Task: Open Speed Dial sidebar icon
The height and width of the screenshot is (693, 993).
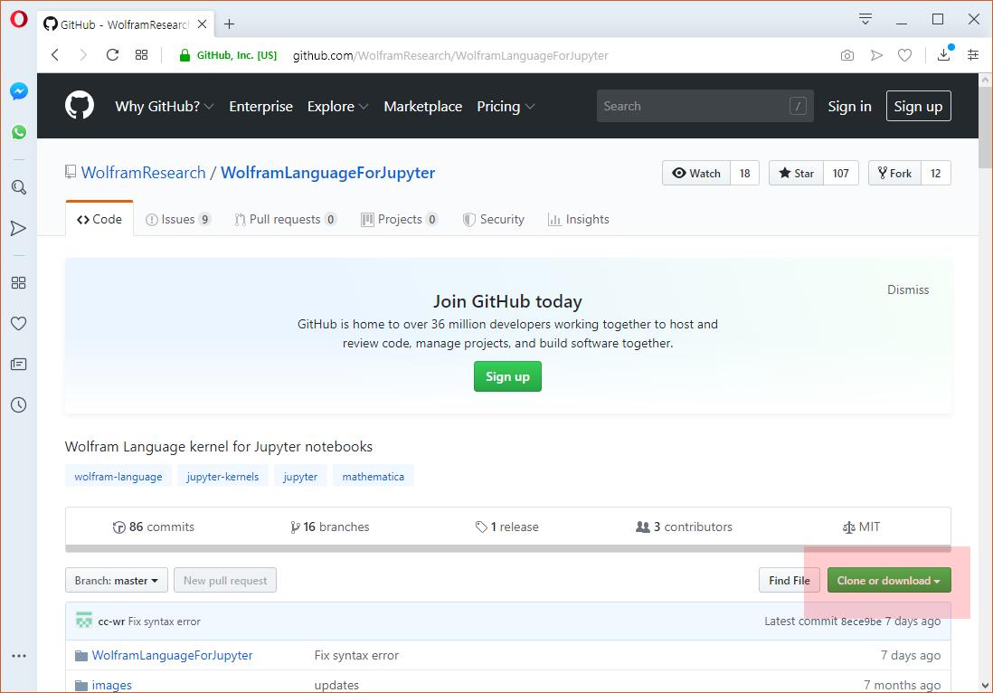Action: pyautogui.click(x=19, y=282)
